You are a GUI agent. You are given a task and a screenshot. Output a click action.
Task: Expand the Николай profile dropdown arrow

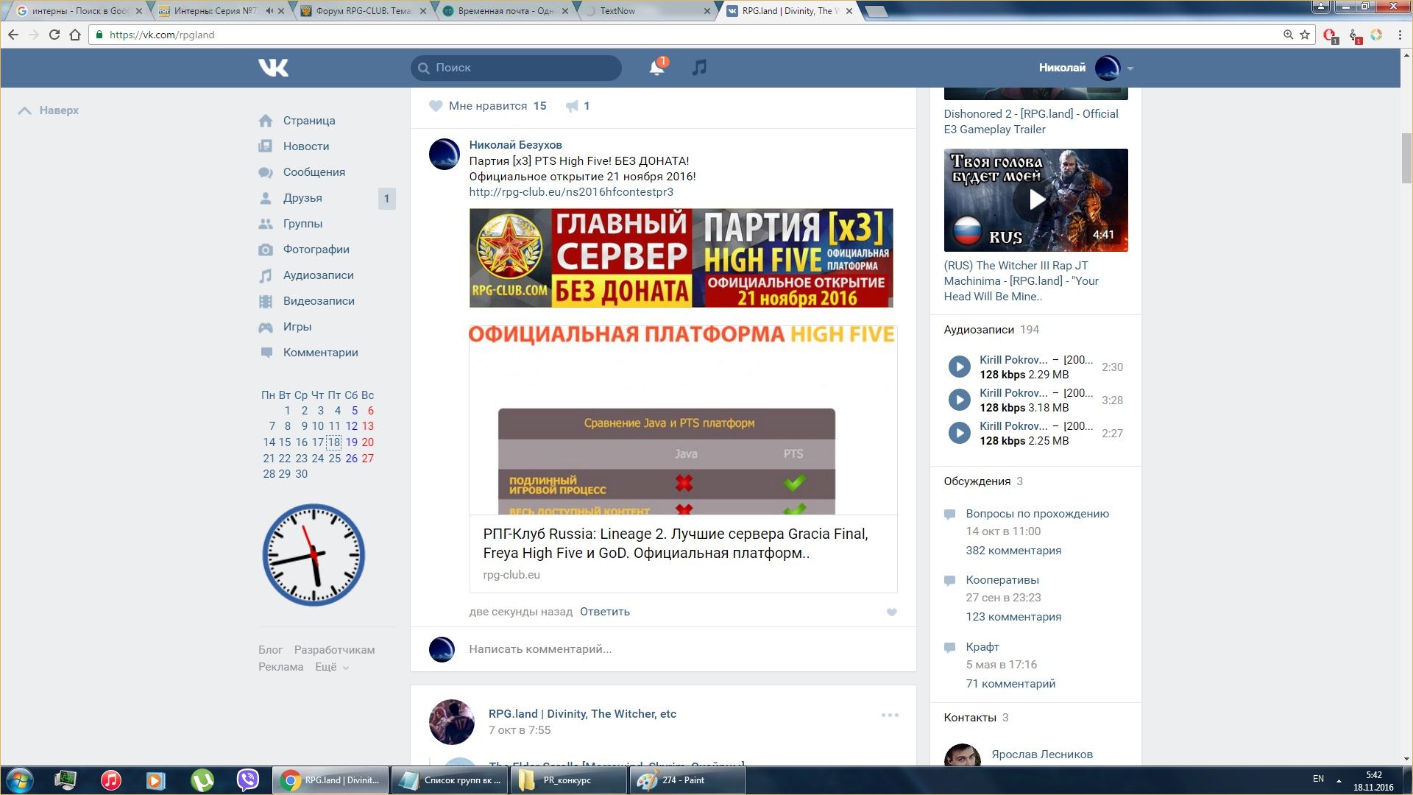[1130, 68]
